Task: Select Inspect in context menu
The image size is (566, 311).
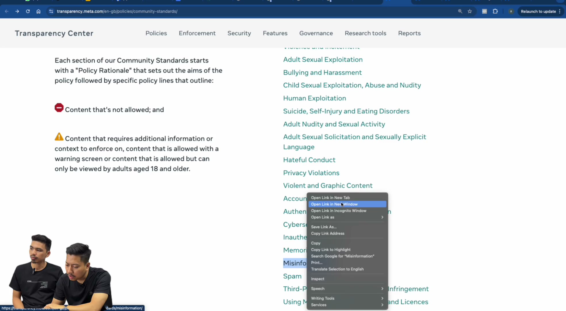Action: (347, 279)
